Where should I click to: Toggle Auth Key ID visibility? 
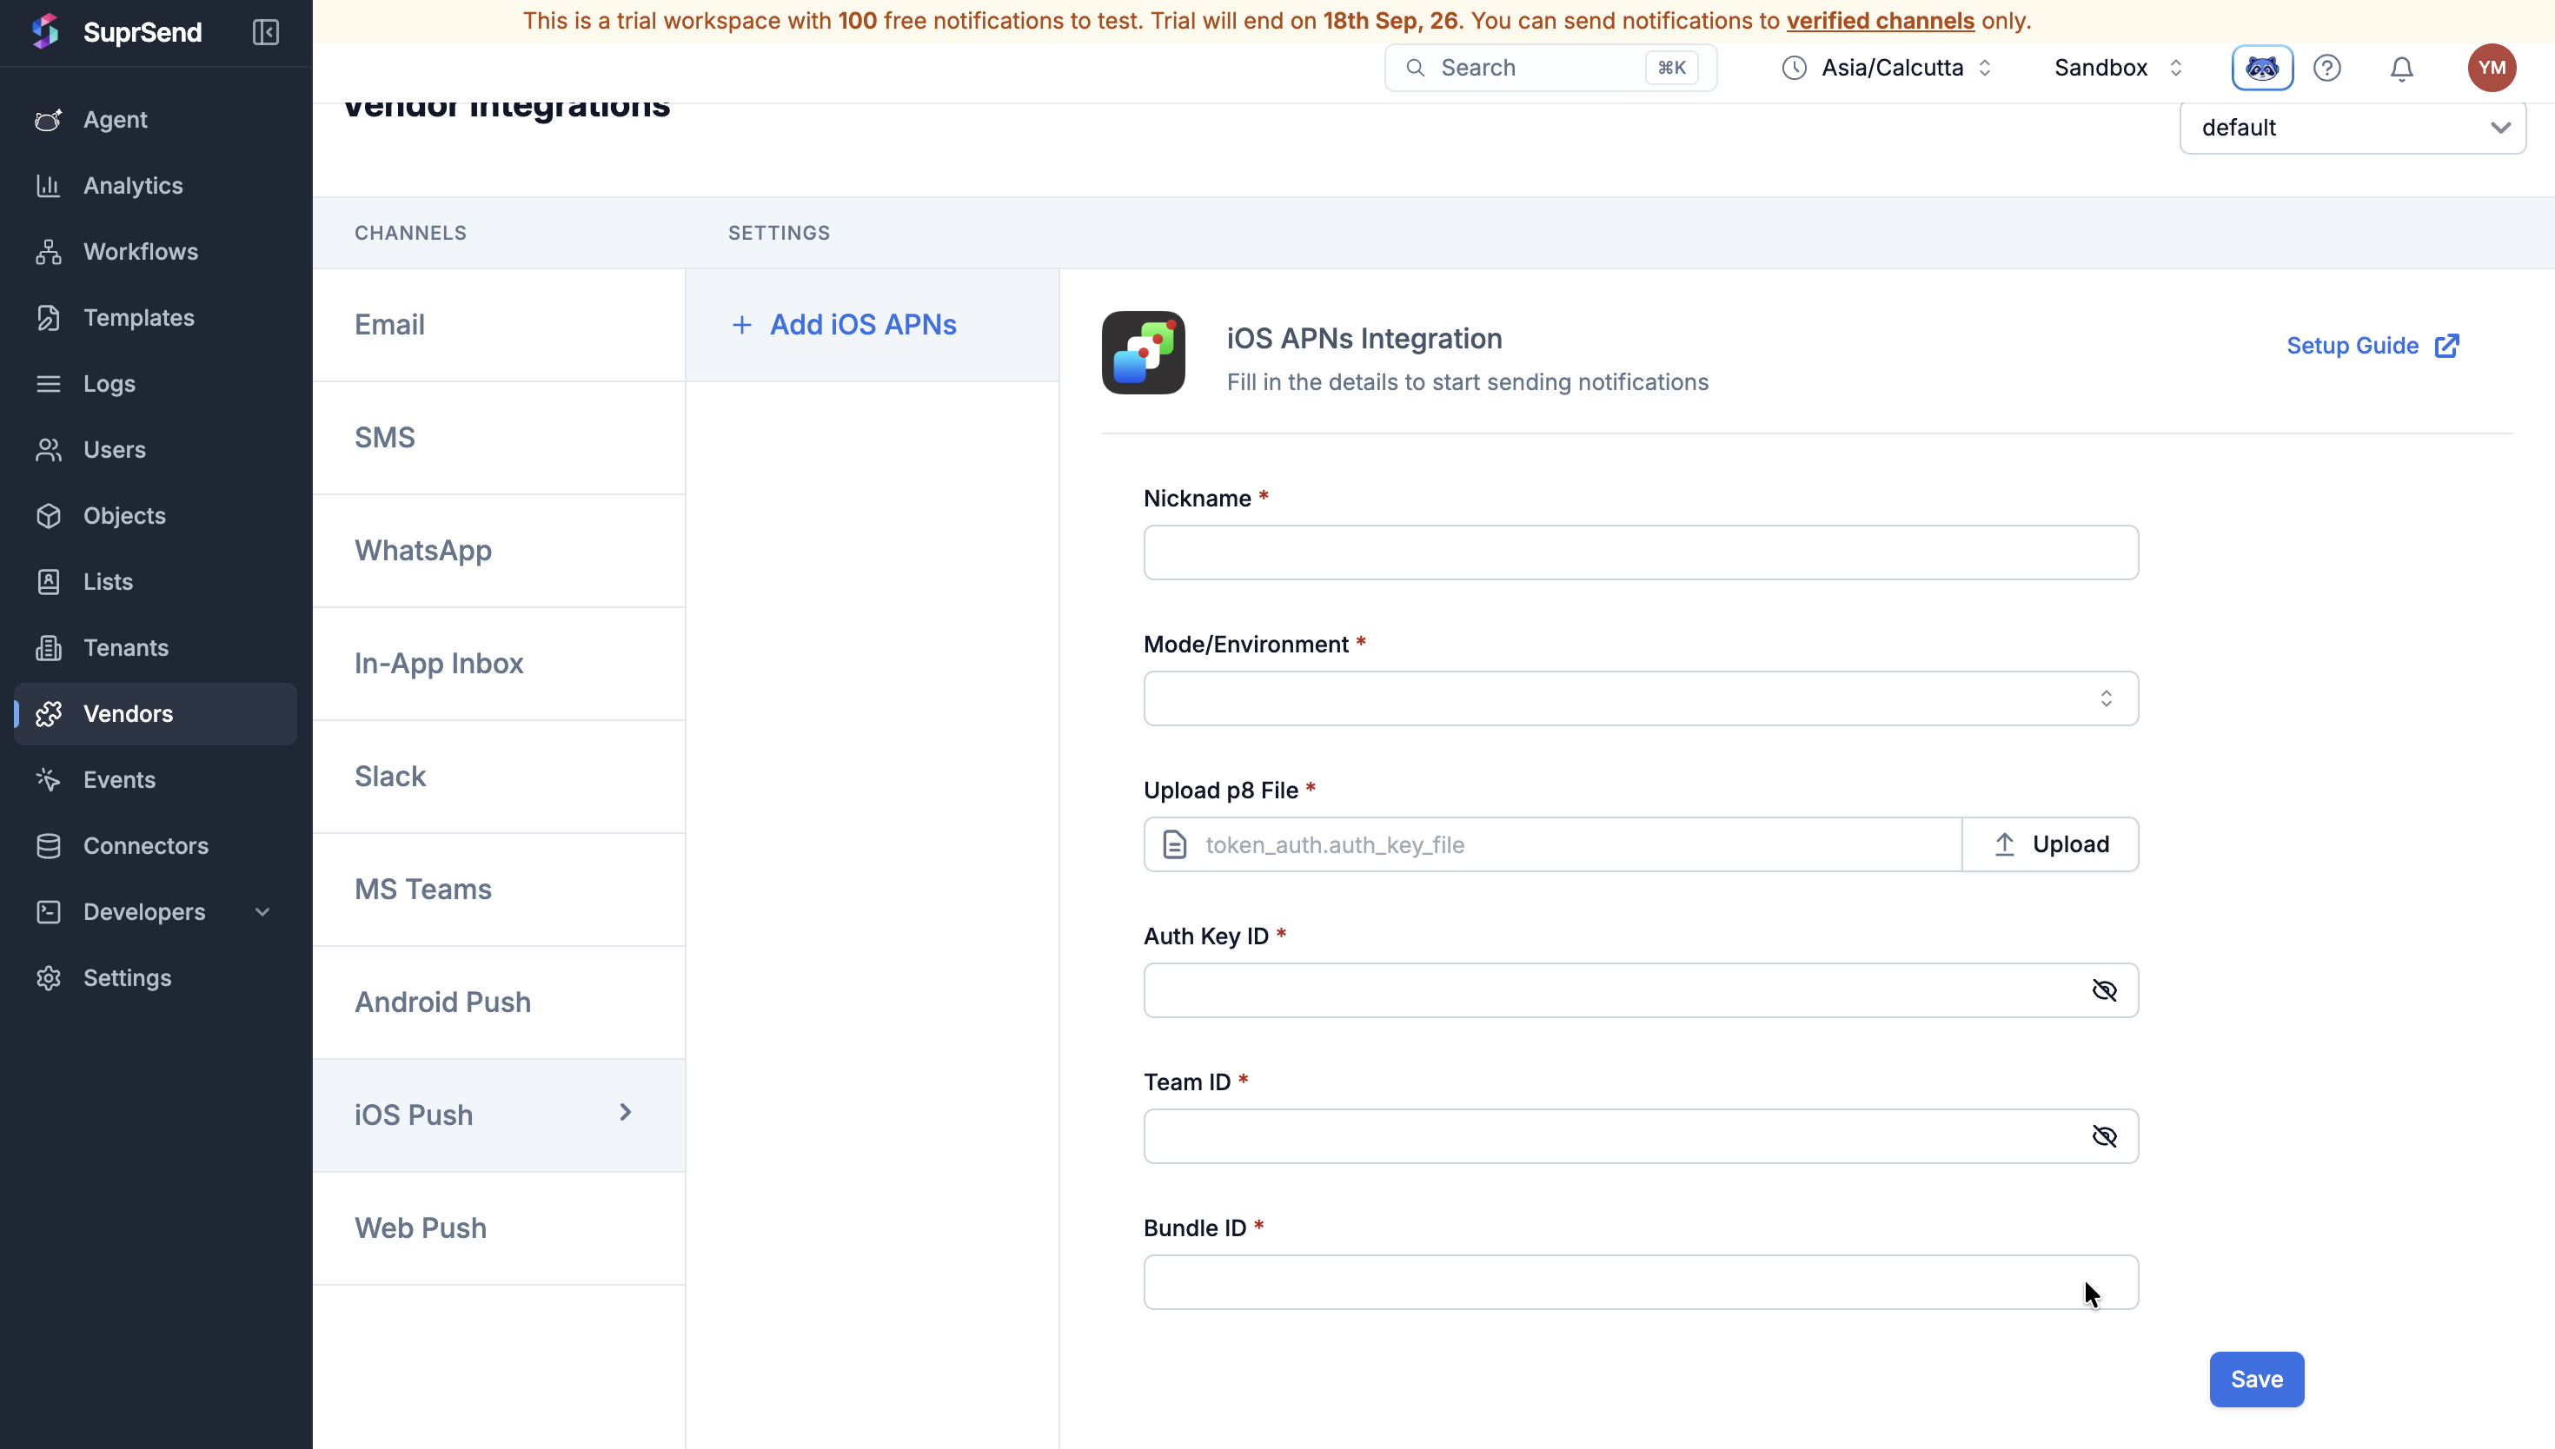pos(2104,990)
